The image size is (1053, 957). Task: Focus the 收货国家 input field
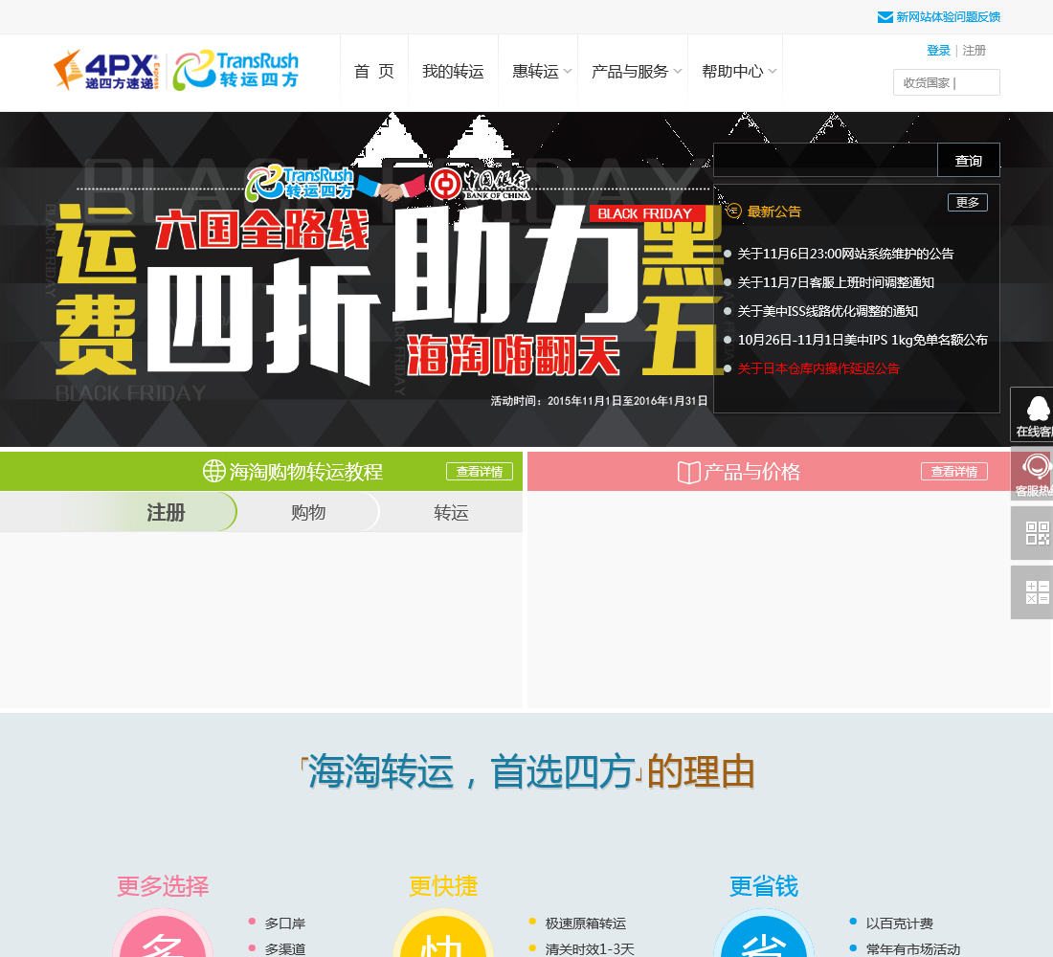pyautogui.click(x=946, y=82)
